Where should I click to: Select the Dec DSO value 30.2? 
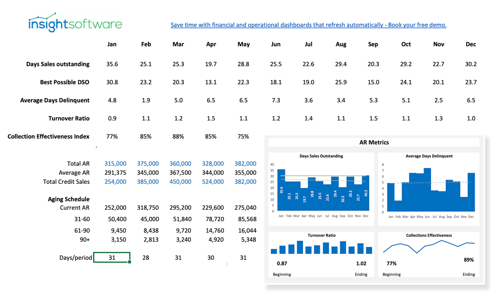click(x=471, y=64)
